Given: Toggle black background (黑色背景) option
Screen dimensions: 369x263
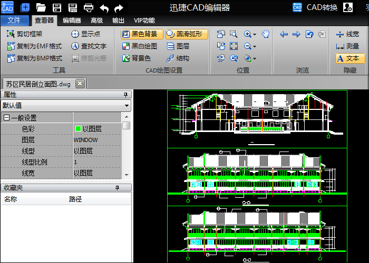Looking at the screenshot, I should coord(142,34).
